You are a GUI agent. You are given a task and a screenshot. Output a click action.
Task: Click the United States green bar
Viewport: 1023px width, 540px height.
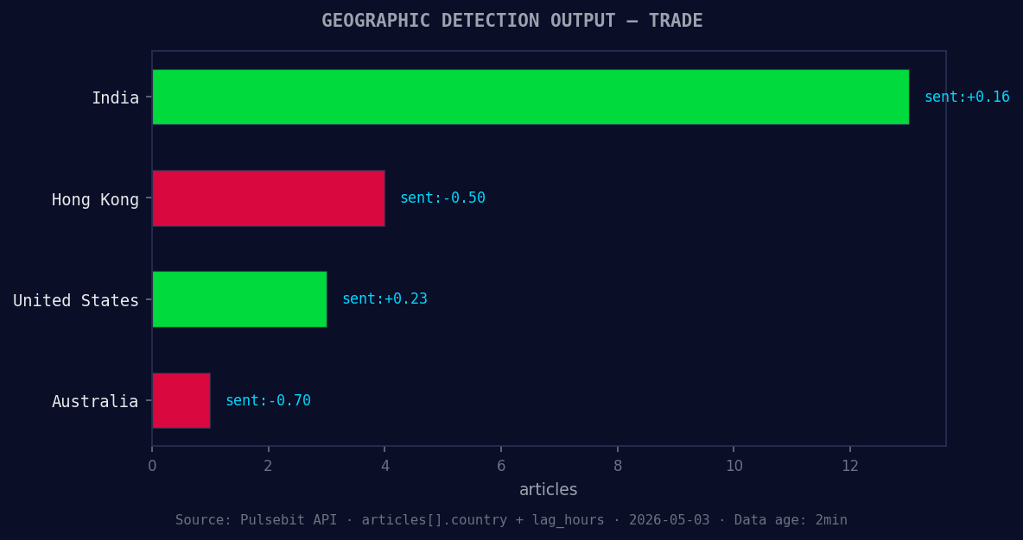pos(239,299)
